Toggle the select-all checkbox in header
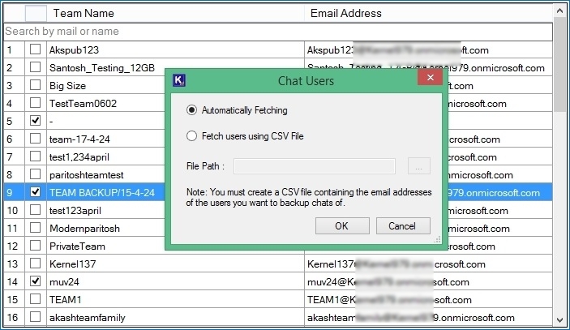Viewport: 570px width, 330px height. coord(36,14)
